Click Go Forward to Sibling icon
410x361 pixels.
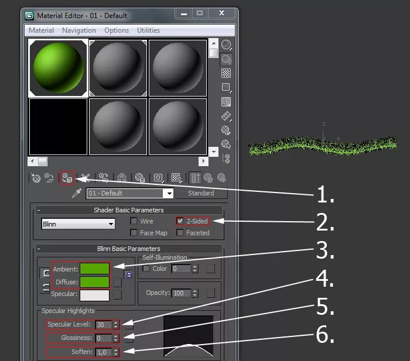(x=222, y=178)
